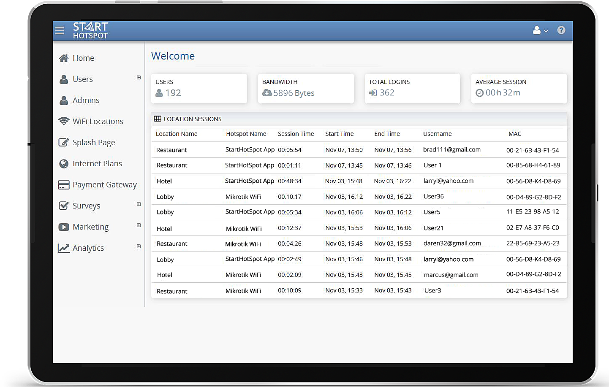This screenshot has height=387, width=609.
Task: Click session time 00:48:34
Action: [x=290, y=181]
